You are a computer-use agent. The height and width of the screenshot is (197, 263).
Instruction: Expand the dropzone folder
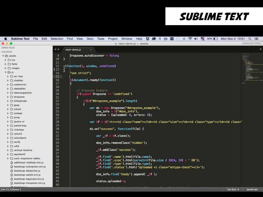pyautogui.click(x=8, y=97)
